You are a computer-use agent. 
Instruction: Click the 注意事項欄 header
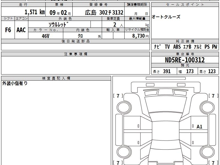pos(75,54)
